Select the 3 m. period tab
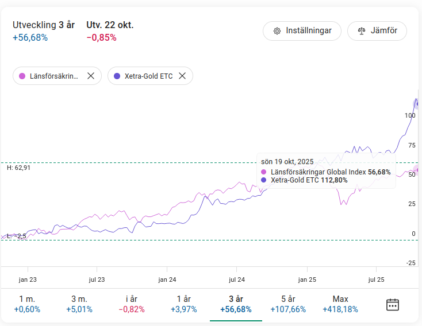 [79, 304]
